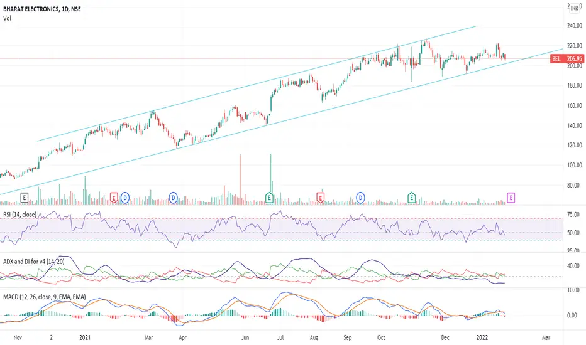Click the 2022 label on time axis

[482, 337]
